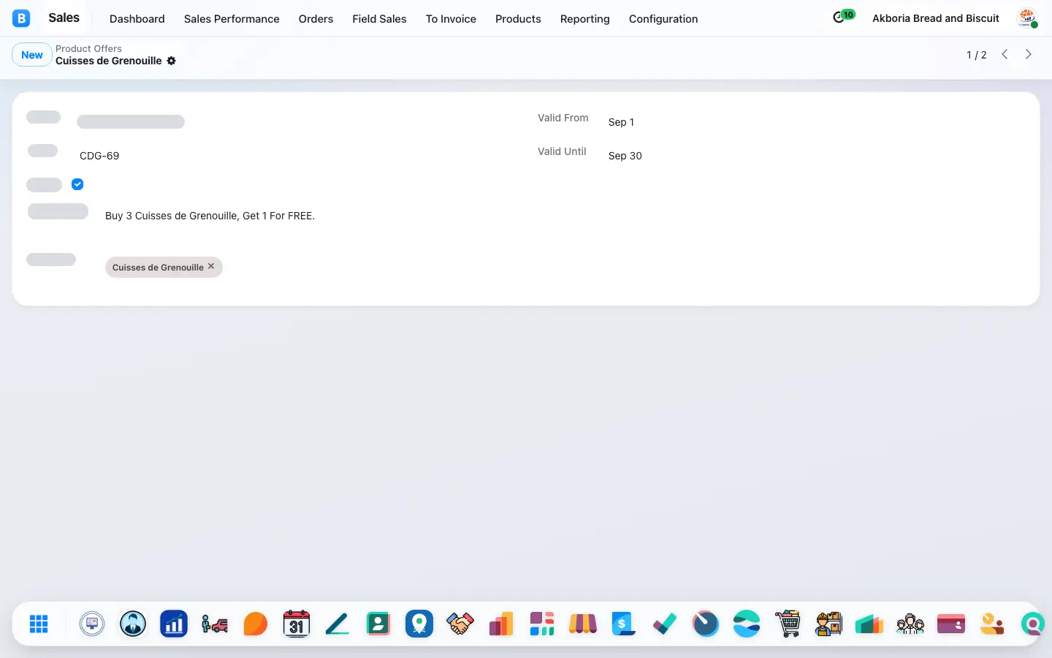Open the three-person employees group app
This screenshot has height=658, width=1052.
pos(910,624)
